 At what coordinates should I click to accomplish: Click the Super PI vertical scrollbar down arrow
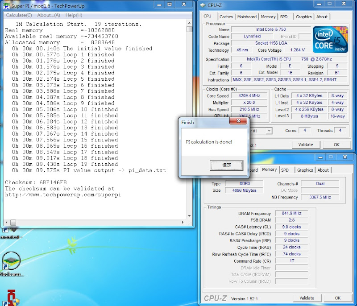click(189, 216)
